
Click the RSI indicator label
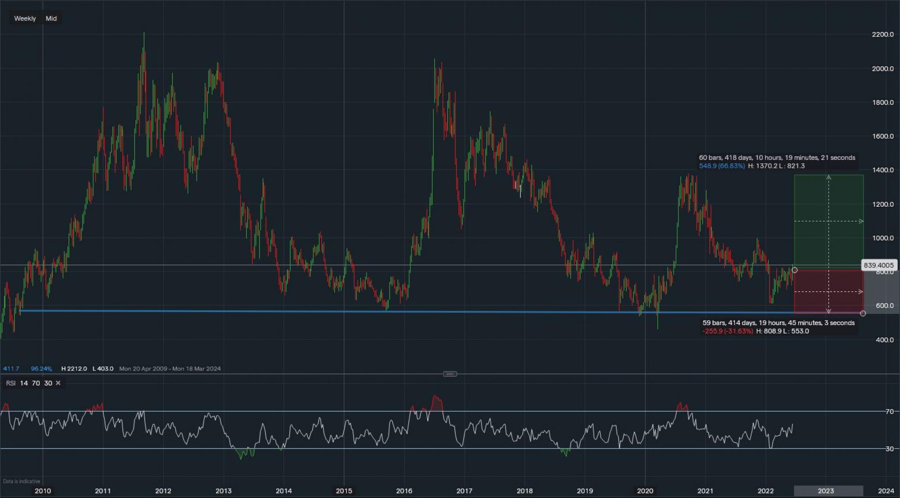coord(11,383)
